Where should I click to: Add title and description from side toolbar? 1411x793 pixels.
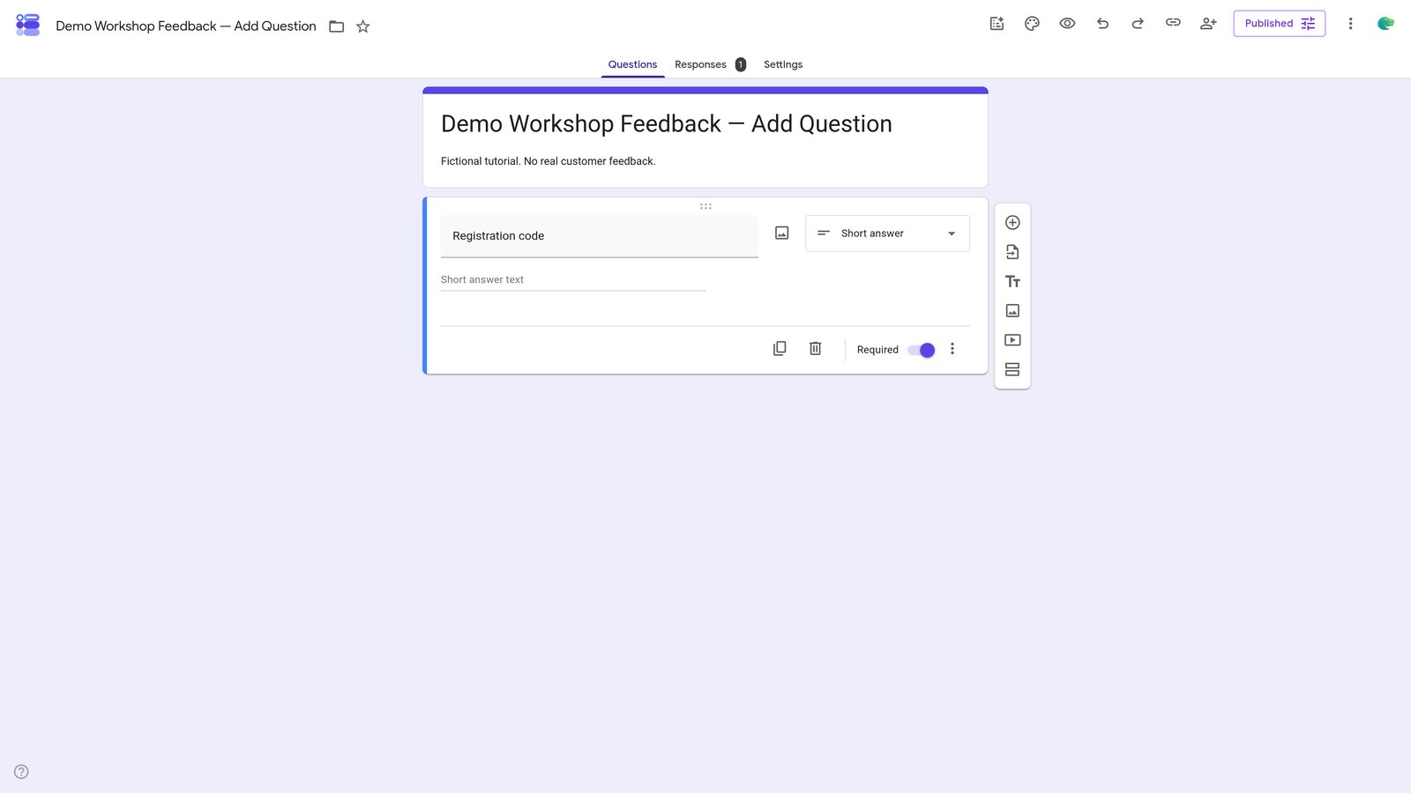[1012, 282]
